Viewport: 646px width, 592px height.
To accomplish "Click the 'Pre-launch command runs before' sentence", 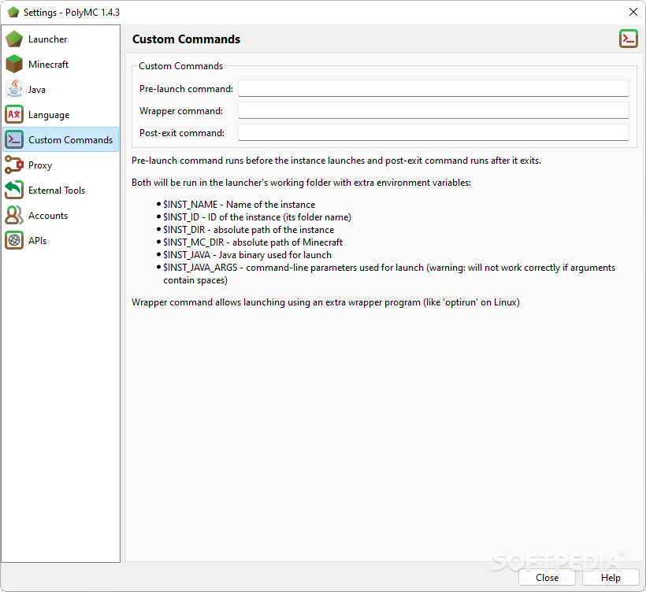I will pos(336,161).
